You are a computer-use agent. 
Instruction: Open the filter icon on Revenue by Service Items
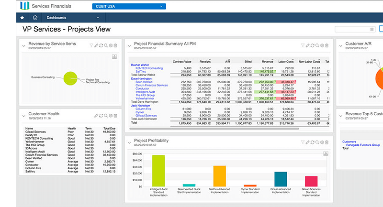tap(91, 45)
